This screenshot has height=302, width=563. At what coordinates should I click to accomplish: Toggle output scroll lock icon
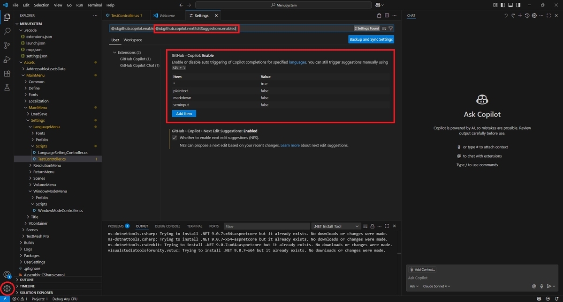click(x=372, y=226)
